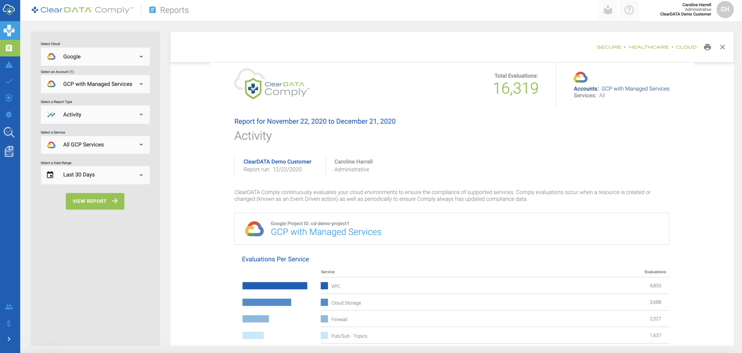Image resolution: width=742 pixels, height=353 pixels.
Task: Click the VPC service name
Action: tap(336, 286)
